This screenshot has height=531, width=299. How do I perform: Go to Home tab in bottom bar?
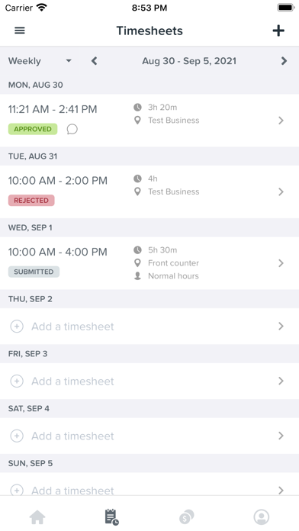(x=37, y=517)
